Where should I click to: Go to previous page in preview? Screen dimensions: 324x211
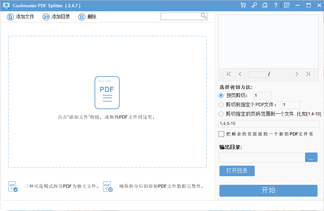(240, 74)
